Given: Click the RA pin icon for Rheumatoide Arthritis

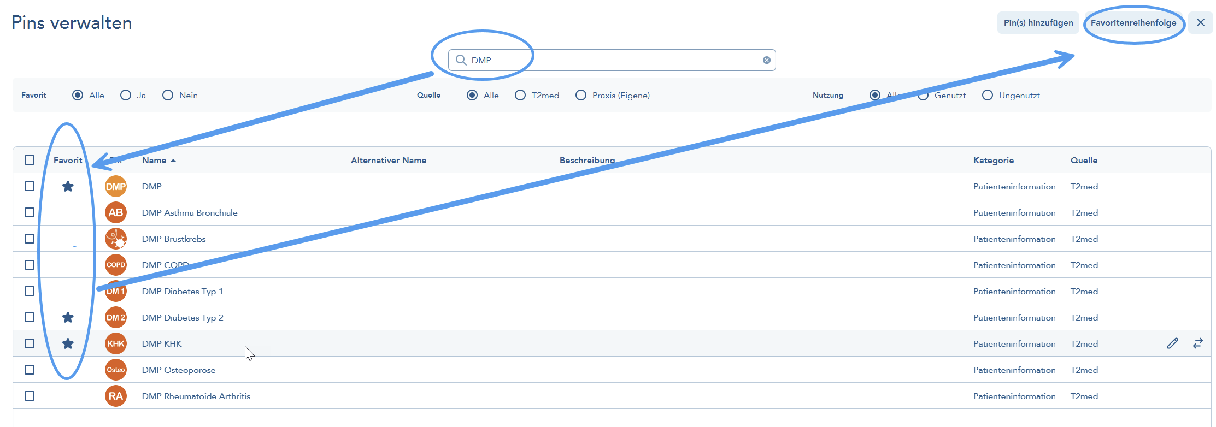Looking at the screenshot, I should (116, 396).
